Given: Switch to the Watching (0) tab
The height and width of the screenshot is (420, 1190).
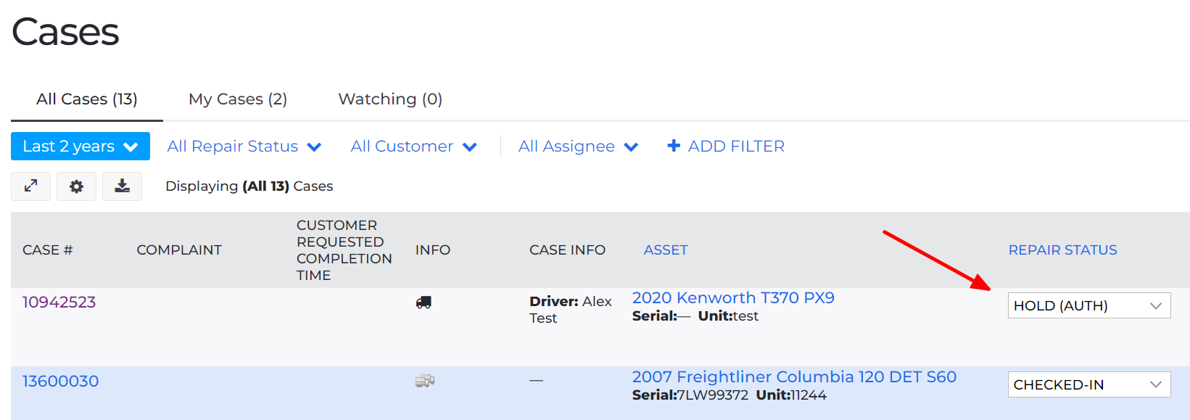Looking at the screenshot, I should click(390, 99).
